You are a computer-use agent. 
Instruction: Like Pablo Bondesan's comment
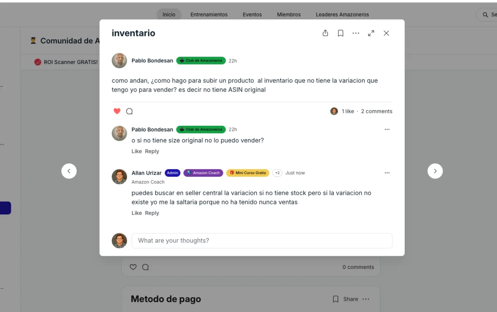pyautogui.click(x=137, y=151)
